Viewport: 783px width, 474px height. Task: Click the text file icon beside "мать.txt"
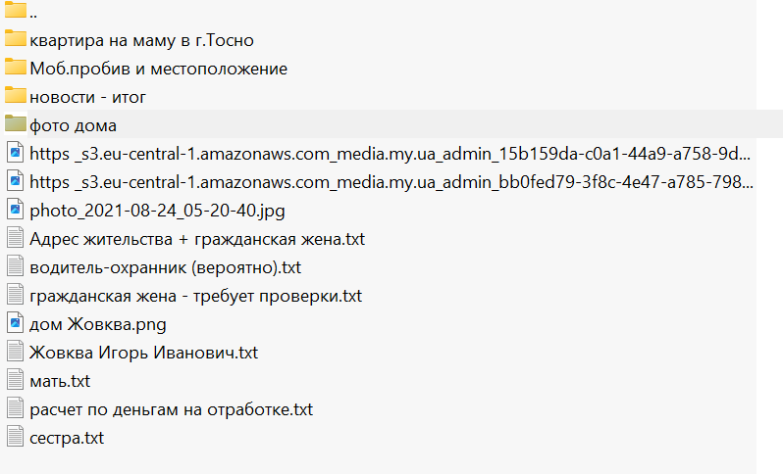point(14,380)
